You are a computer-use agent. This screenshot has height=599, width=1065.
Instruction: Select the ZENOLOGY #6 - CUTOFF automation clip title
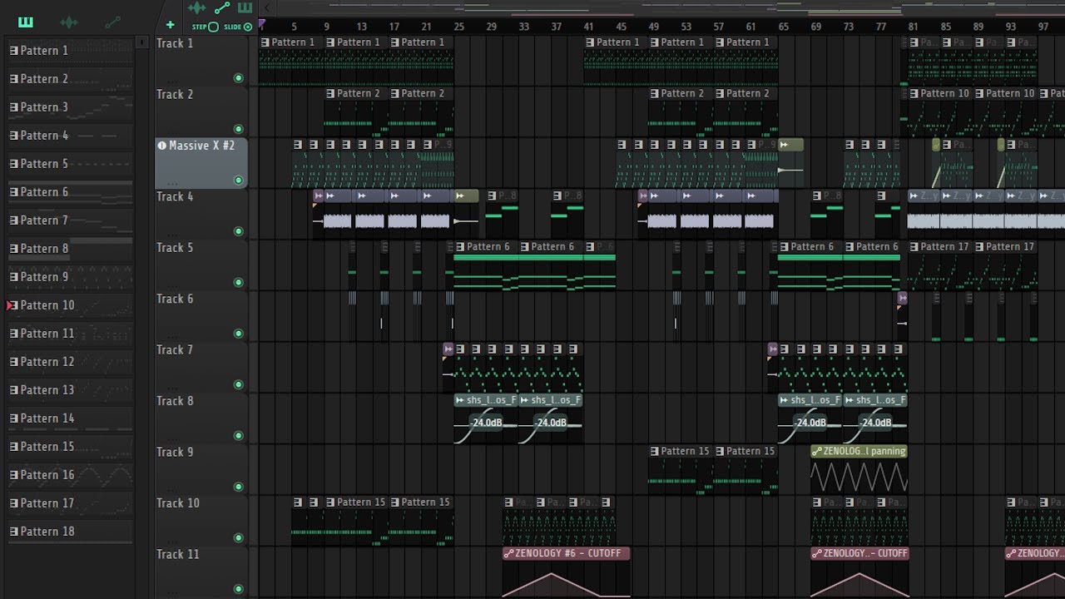[x=568, y=553]
